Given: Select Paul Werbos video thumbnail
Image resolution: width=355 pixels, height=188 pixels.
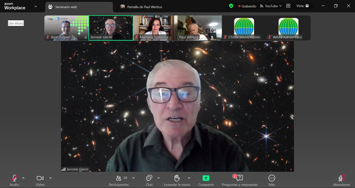Looking at the screenshot, I should pyautogui.click(x=199, y=28).
